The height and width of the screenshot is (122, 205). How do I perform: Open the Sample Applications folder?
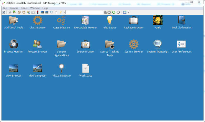[x=61, y=44]
